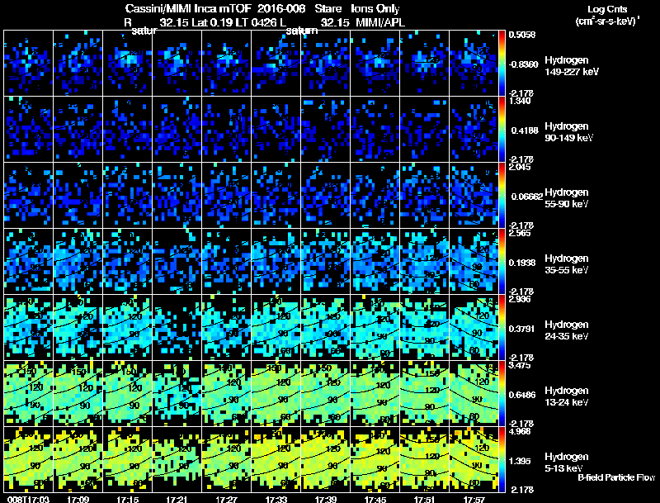The width and height of the screenshot is (660, 503).
Task: Open the 149-227 keV image panel at 17:15
Action: tap(128, 62)
